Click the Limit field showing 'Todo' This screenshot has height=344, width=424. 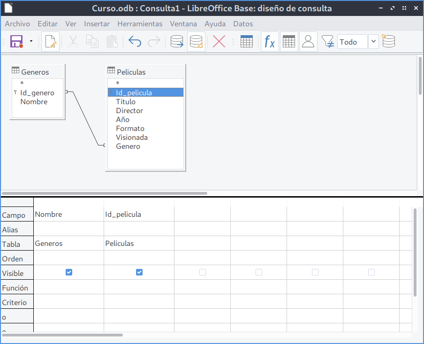pos(352,42)
